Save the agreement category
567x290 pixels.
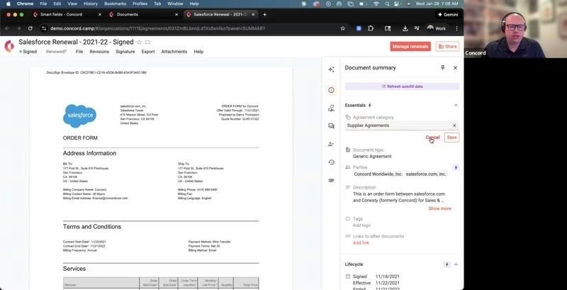click(451, 138)
